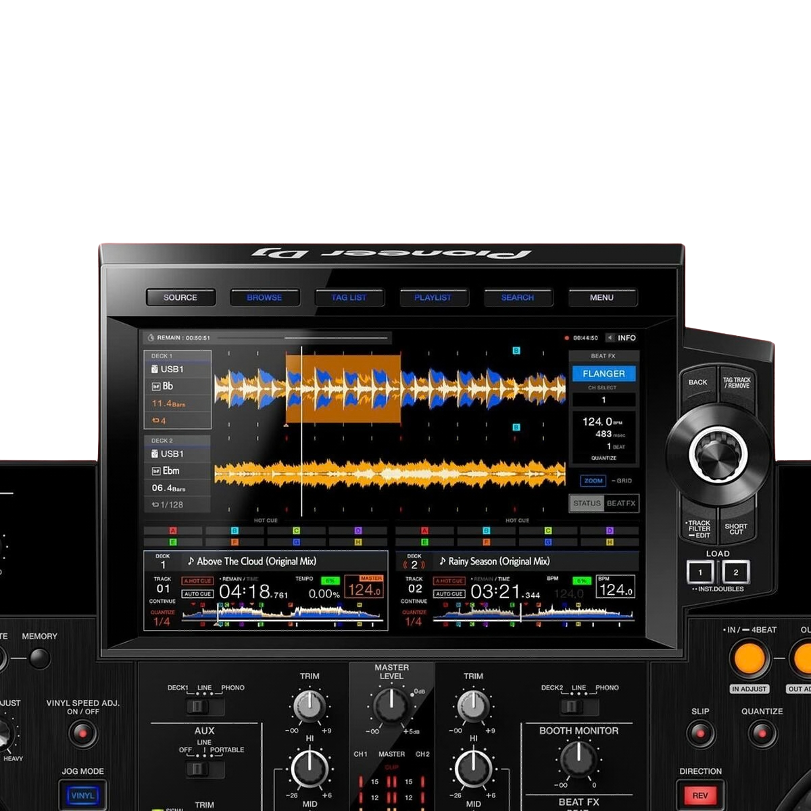Click the MASTER LEVEL knob
811x811 pixels.
[391, 706]
